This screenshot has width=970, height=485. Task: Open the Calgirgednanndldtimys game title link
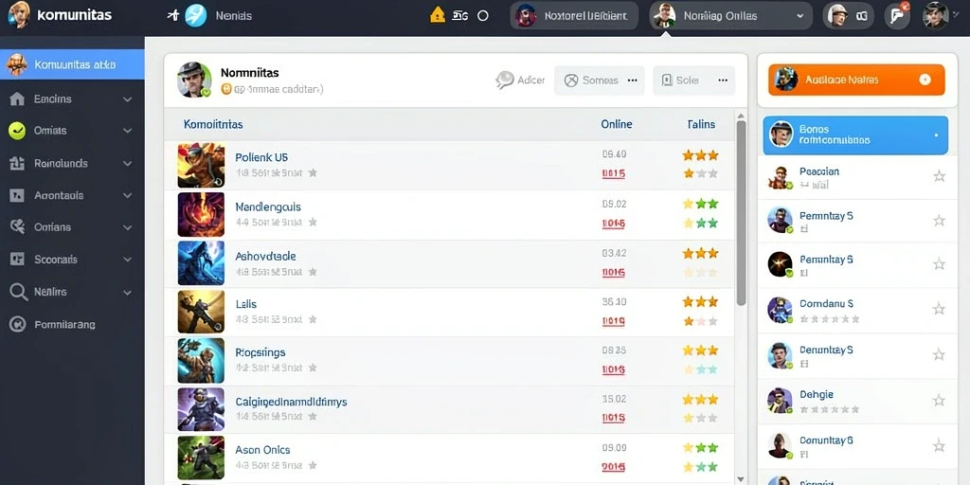pos(292,402)
